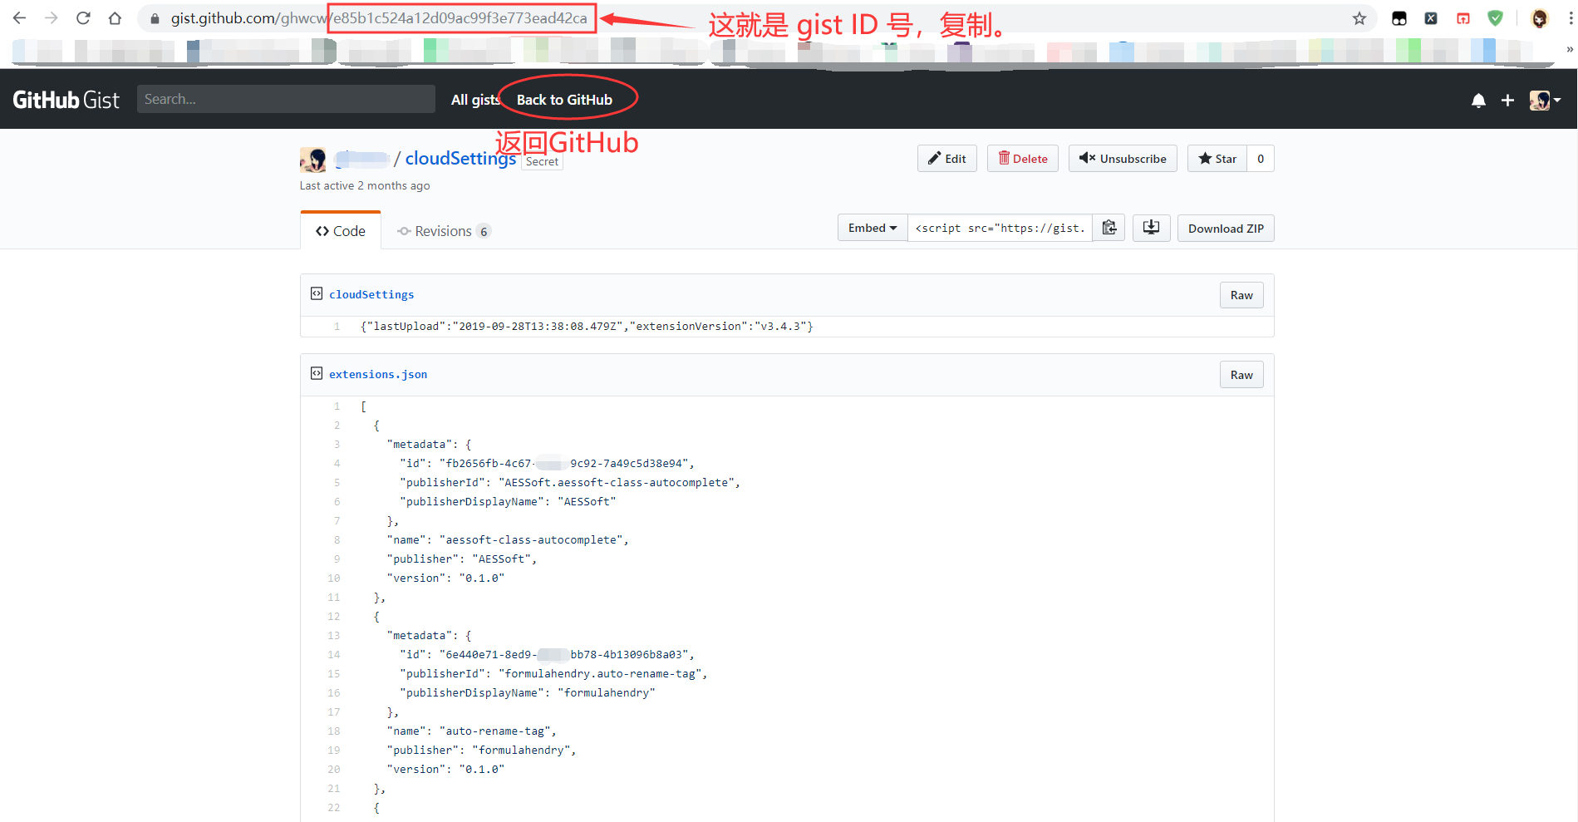Show more bookmarks chevron
Viewport: 1578px width, 822px height.
tap(1570, 50)
